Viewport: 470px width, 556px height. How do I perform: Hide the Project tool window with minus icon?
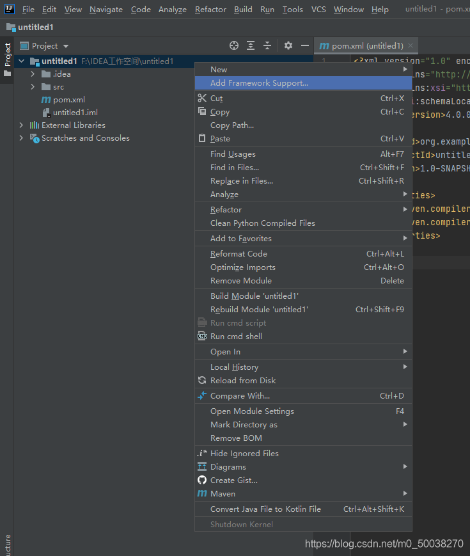click(305, 46)
